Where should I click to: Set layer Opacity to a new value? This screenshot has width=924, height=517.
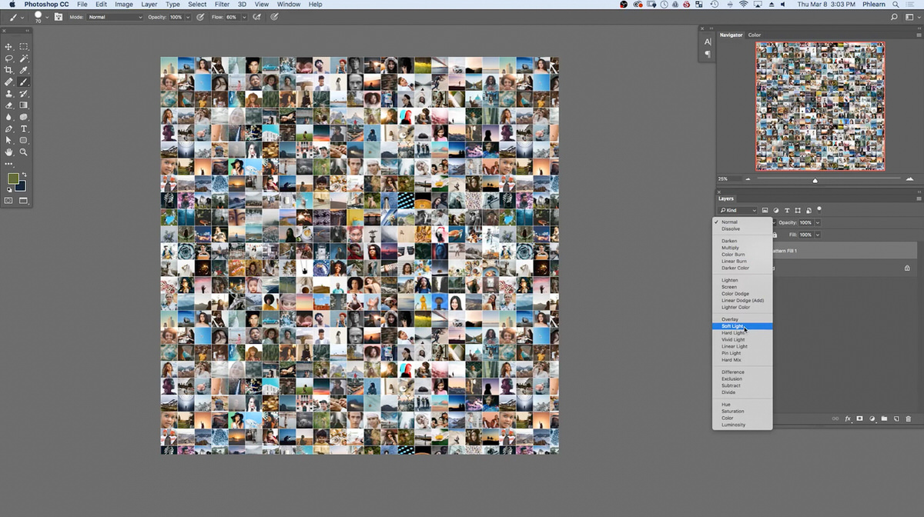(x=807, y=222)
